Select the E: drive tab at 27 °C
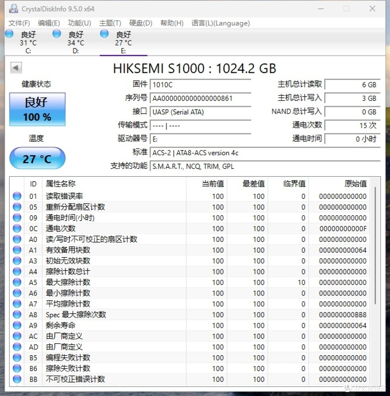Screen dimensions: 390x396 pos(123,42)
